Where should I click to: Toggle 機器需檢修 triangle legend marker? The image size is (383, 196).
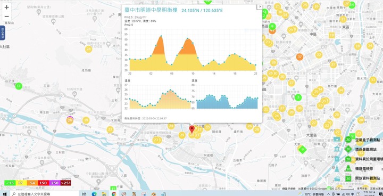[348, 169]
